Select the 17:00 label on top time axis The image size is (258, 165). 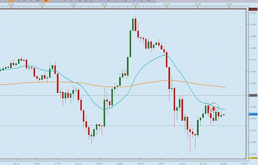coord(42,4)
